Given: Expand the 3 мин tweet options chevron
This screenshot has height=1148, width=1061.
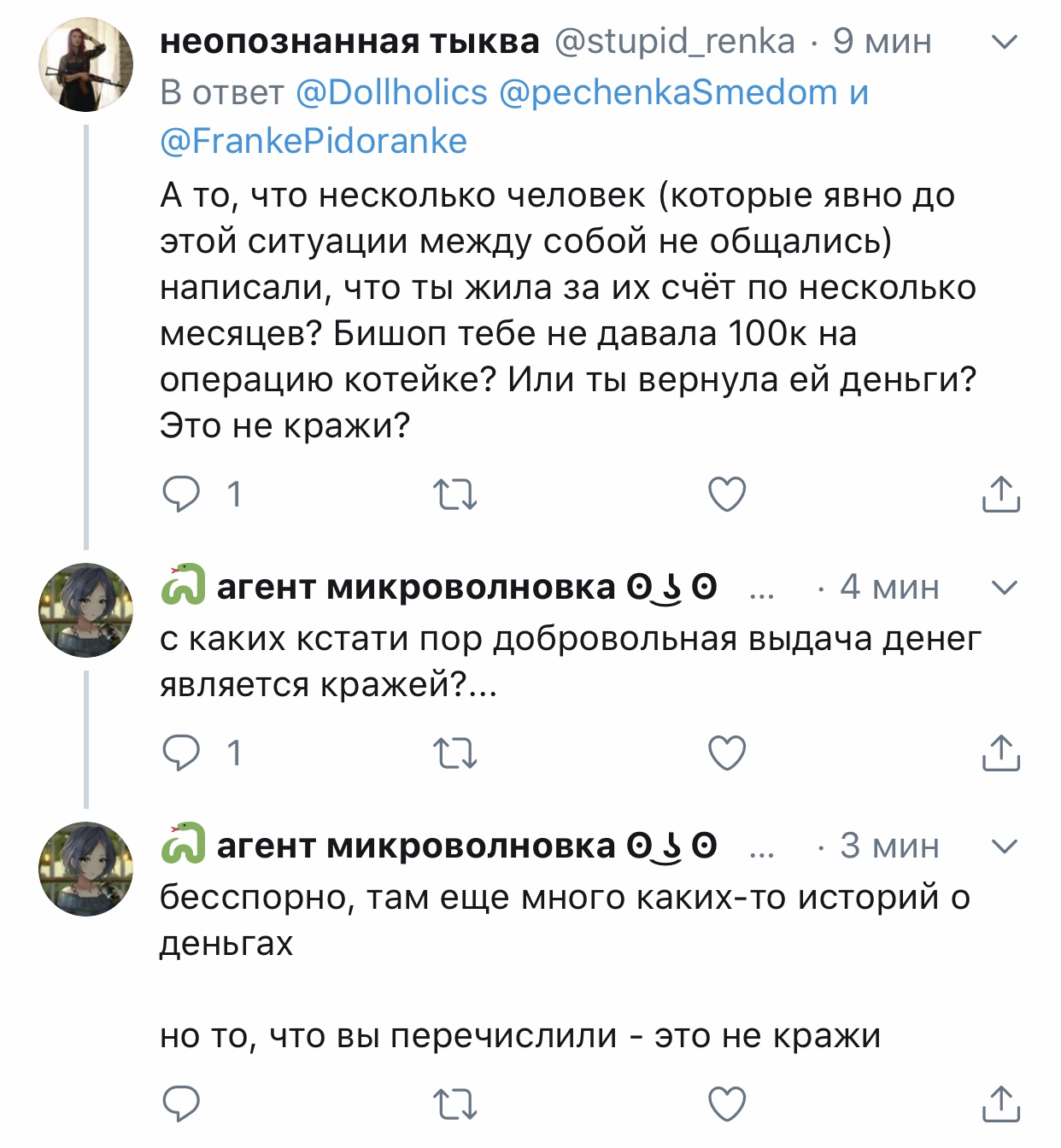Looking at the screenshot, I should tap(1005, 846).
